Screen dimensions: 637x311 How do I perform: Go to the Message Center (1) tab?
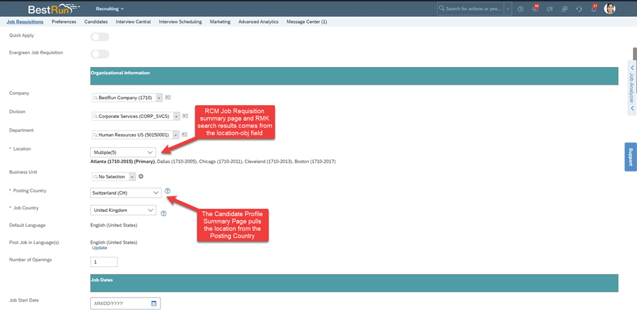[307, 22]
